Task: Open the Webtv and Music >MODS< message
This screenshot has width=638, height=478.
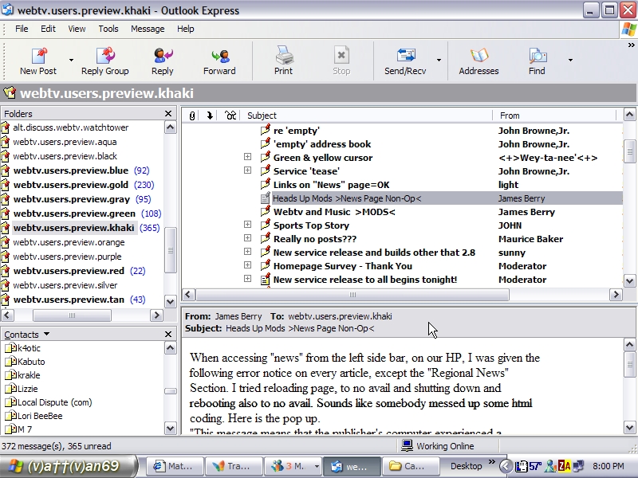Action: tap(334, 212)
